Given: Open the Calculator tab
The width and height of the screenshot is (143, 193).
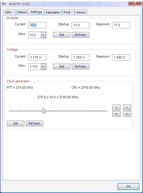Looking at the screenshot, I should (x=53, y=12).
